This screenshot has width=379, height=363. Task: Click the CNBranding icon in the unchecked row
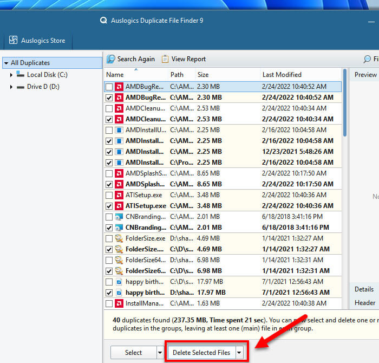coord(119,217)
